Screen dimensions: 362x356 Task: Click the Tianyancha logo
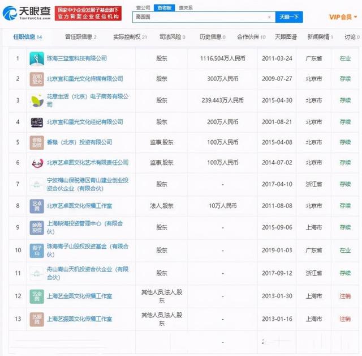click(x=27, y=13)
